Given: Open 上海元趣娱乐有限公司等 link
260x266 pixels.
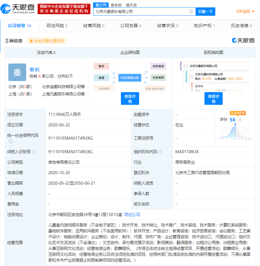Looking at the screenshot, I should click(63, 94).
